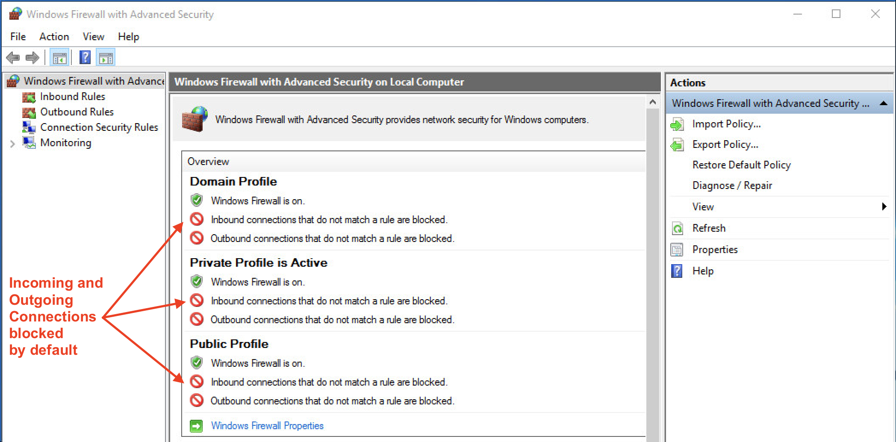Click the Import Policy green arrow icon
This screenshot has width=896, height=442.
(x=678, y=124)
